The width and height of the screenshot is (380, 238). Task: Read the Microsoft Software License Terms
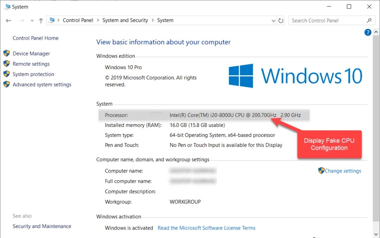[206, 228]
